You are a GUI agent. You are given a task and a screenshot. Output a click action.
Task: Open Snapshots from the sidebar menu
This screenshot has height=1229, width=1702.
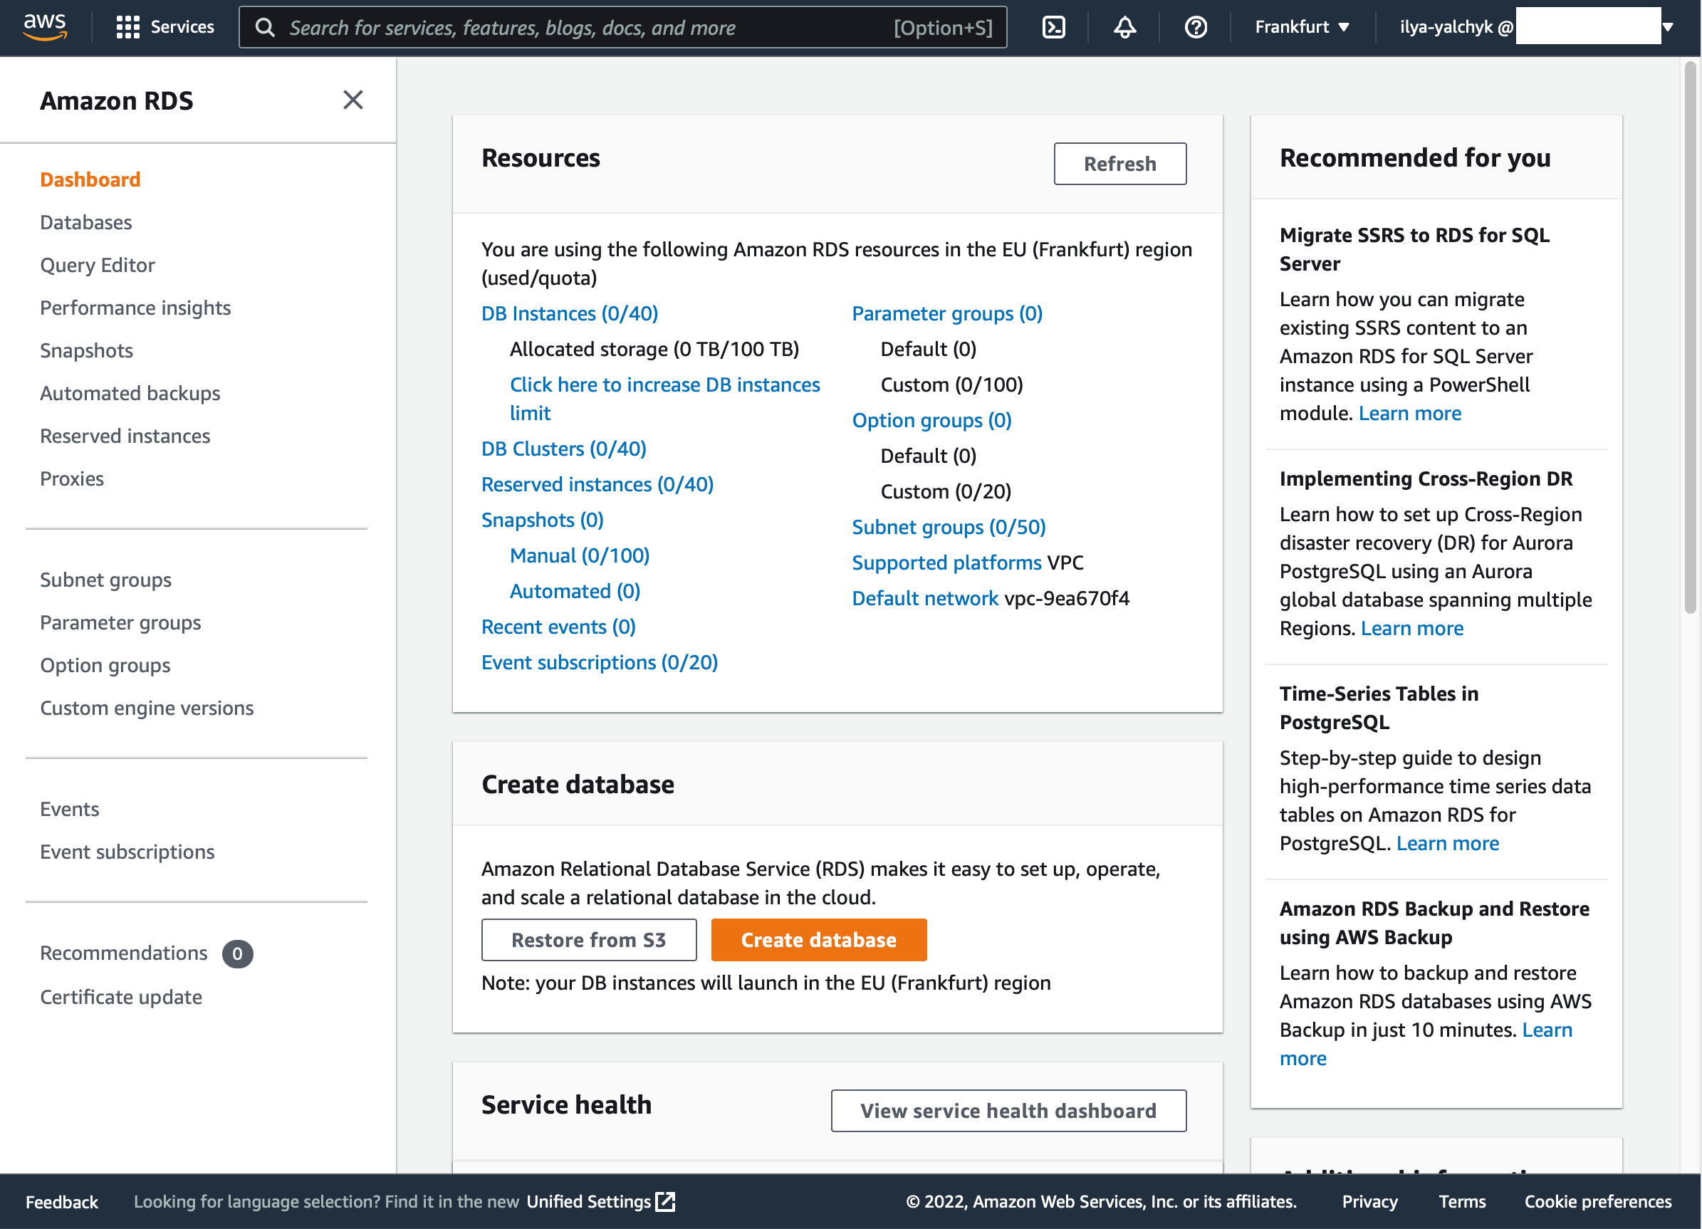coord(86,350)
